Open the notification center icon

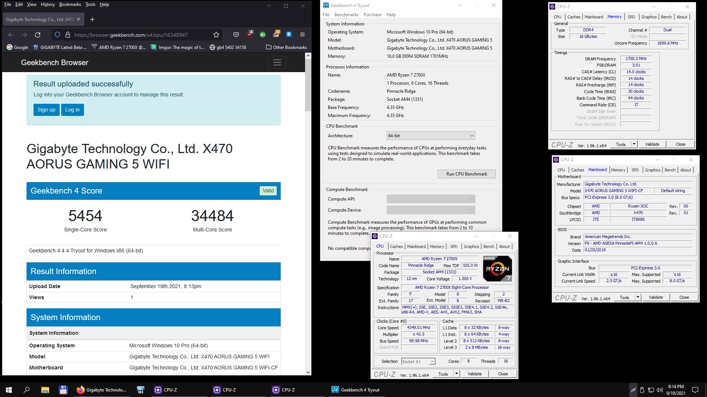click(x=695, y=390)
